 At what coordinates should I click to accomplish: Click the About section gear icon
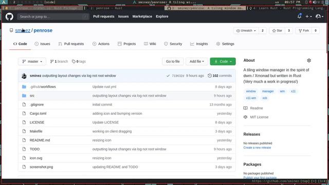pos(309,61)
